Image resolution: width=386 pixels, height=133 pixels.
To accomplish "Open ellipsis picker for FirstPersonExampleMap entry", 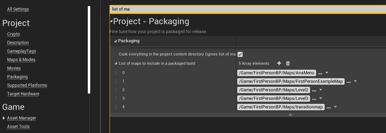I will [x=349, y=82].
